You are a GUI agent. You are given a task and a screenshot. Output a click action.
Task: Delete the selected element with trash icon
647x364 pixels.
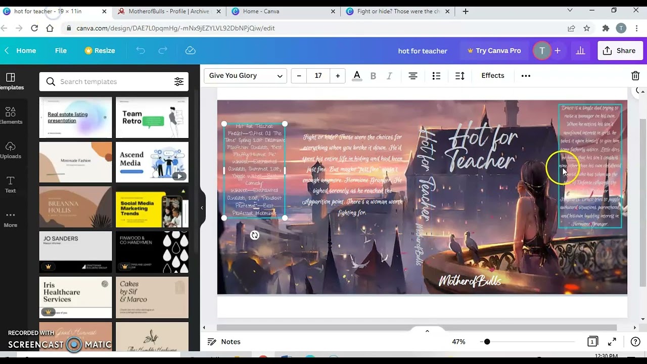pyautogui.click(x=635, y=76)
